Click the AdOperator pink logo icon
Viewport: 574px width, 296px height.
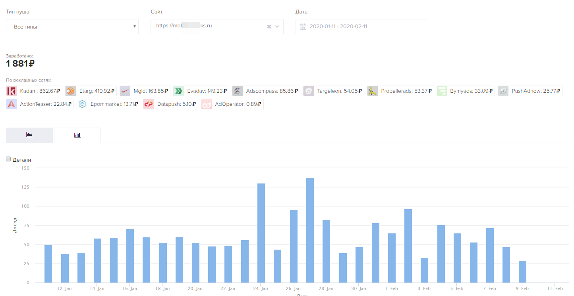coord(206,104)
